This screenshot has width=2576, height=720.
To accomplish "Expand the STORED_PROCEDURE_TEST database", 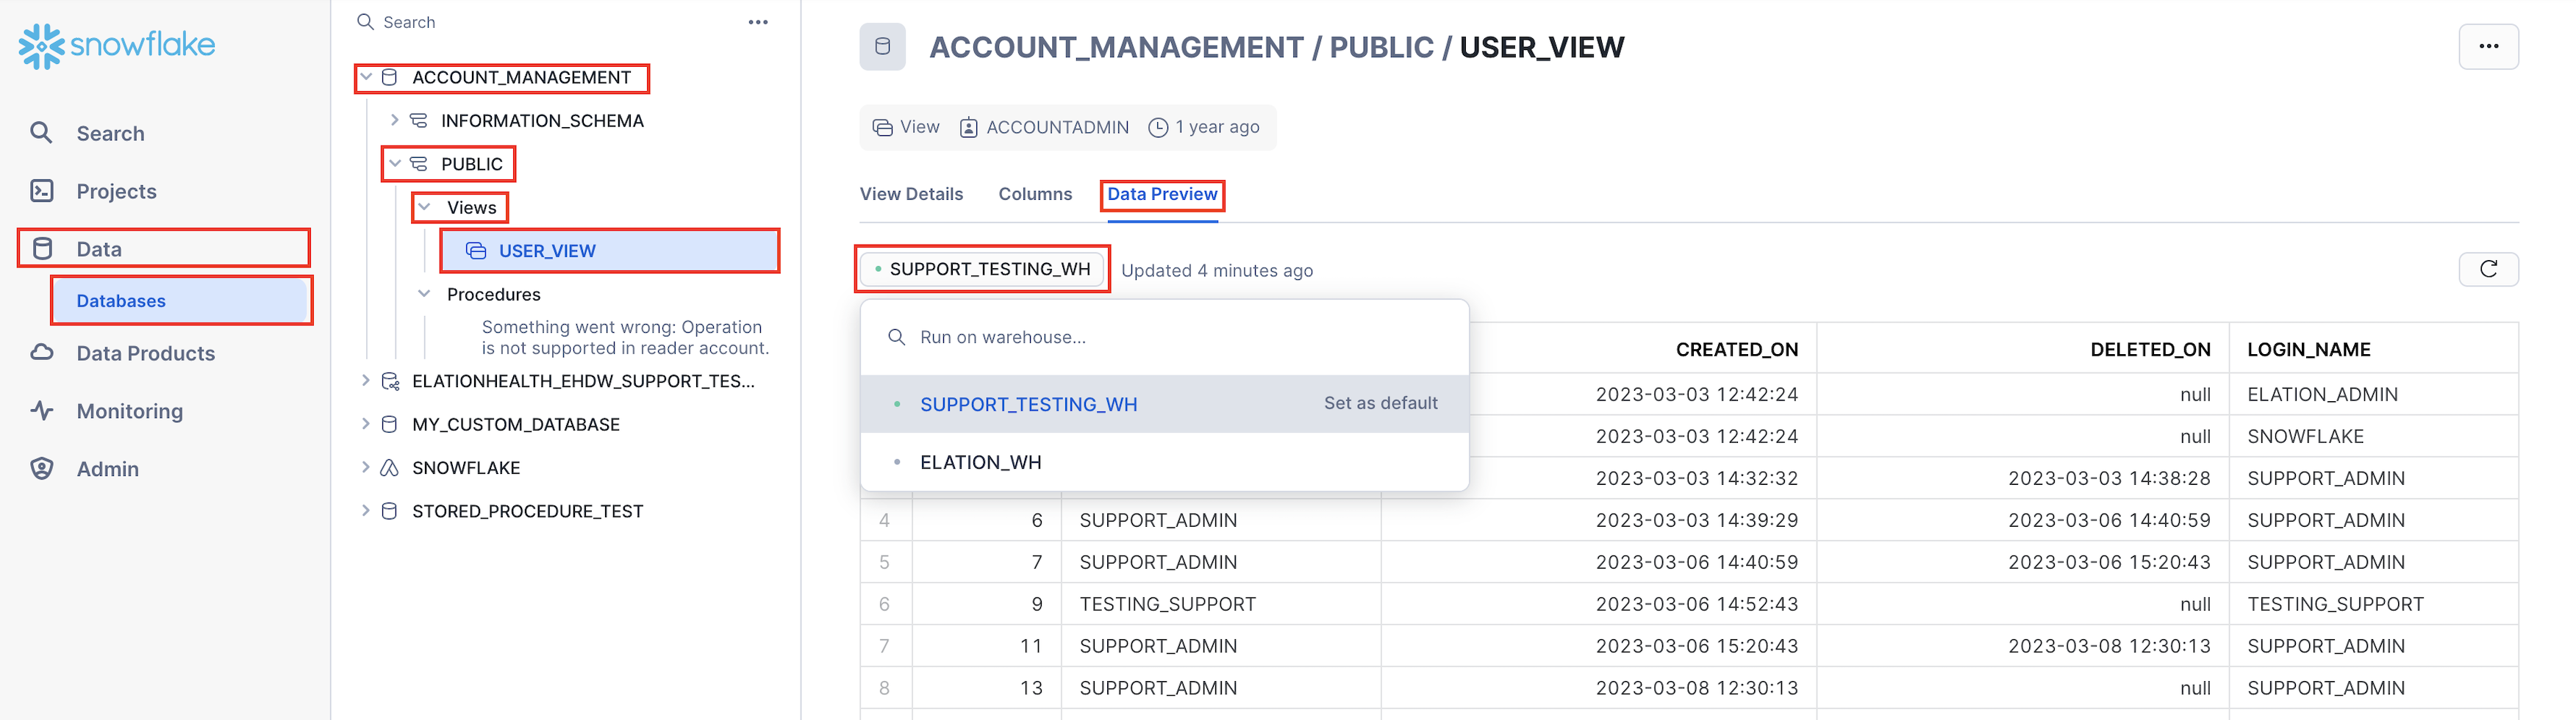I will (x=365, y=510).
